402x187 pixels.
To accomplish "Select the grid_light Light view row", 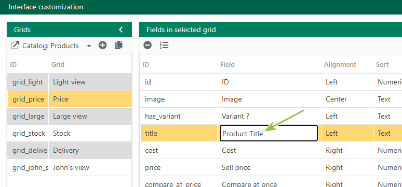I will pyautogui.click(x=69, y=82).
